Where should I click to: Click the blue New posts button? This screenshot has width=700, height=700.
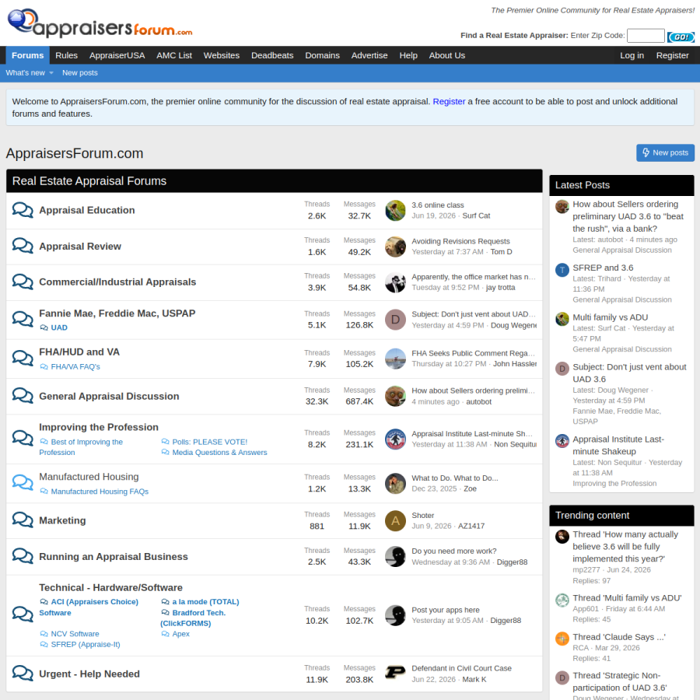coord(665,152)
